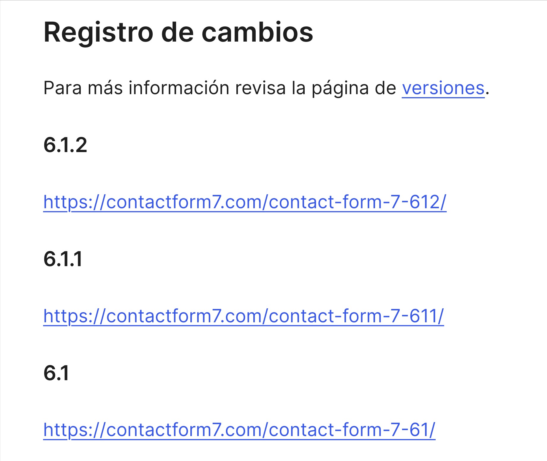
Task: Click the word la before página
Action: click(x=298, y=88)
